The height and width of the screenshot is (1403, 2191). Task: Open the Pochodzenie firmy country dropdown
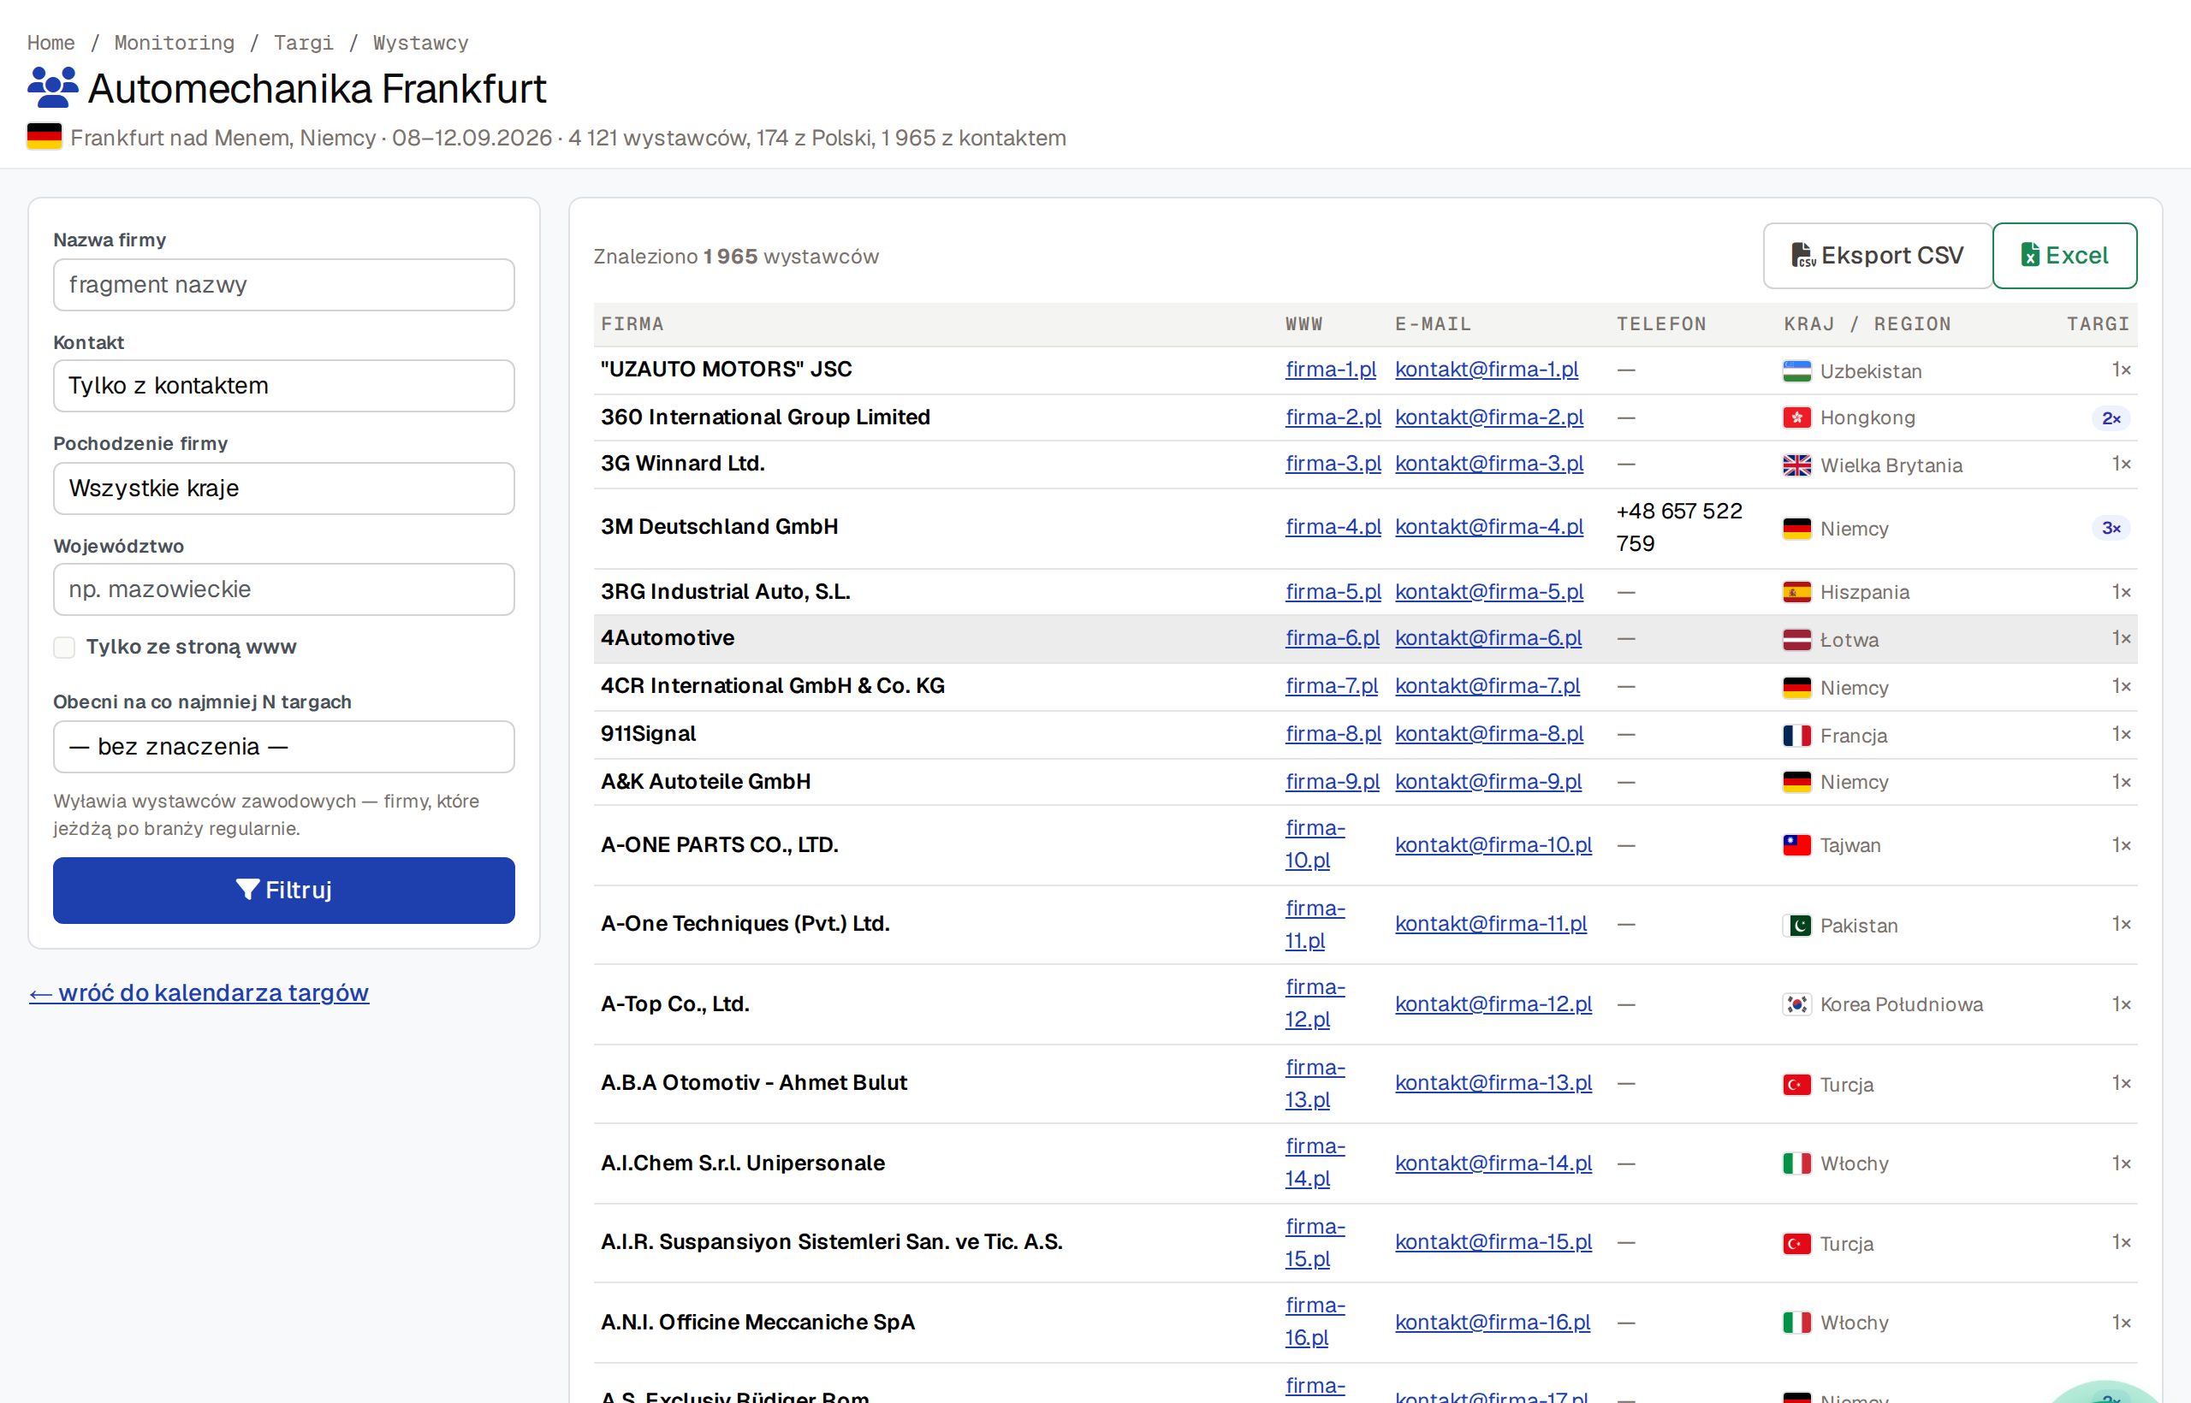point(283,488)
